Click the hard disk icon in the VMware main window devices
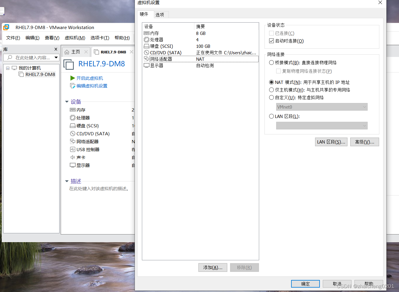This screenshot has width=399, height=292. 73,126
